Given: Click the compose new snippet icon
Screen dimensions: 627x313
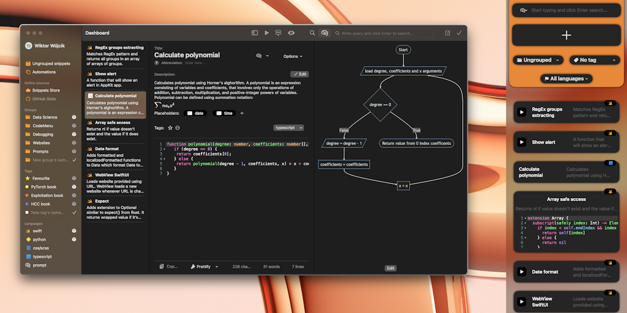Looking at the screenshot, I should click(448, 33).
